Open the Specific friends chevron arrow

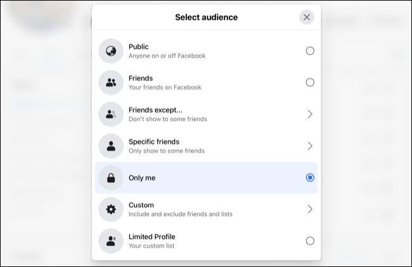310,146
